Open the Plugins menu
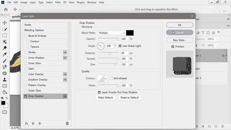Image resolution: width=231 pixels, height=130 pixels. tap(80, 3)
